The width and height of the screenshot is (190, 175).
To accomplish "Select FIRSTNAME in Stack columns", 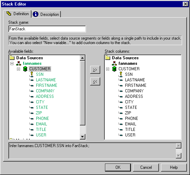I will [136, 85].
